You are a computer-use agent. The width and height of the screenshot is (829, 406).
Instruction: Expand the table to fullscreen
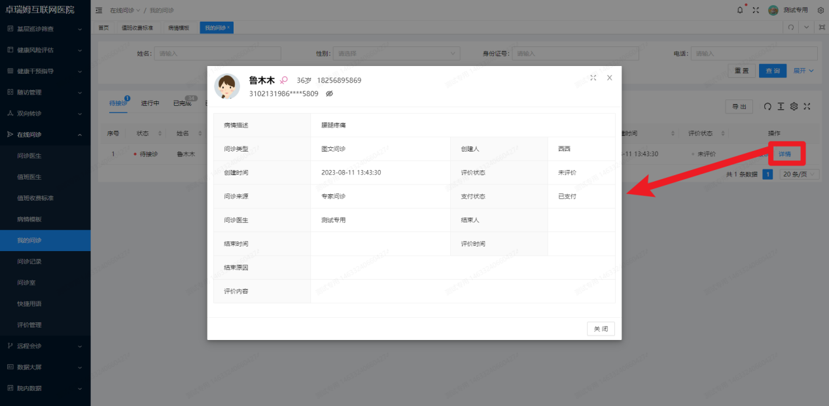[x=807, y=107]
